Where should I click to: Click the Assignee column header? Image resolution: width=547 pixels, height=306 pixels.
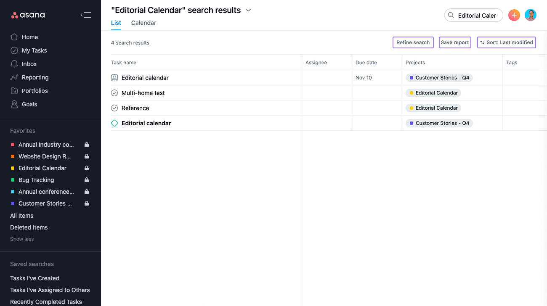tap(316, 63)
